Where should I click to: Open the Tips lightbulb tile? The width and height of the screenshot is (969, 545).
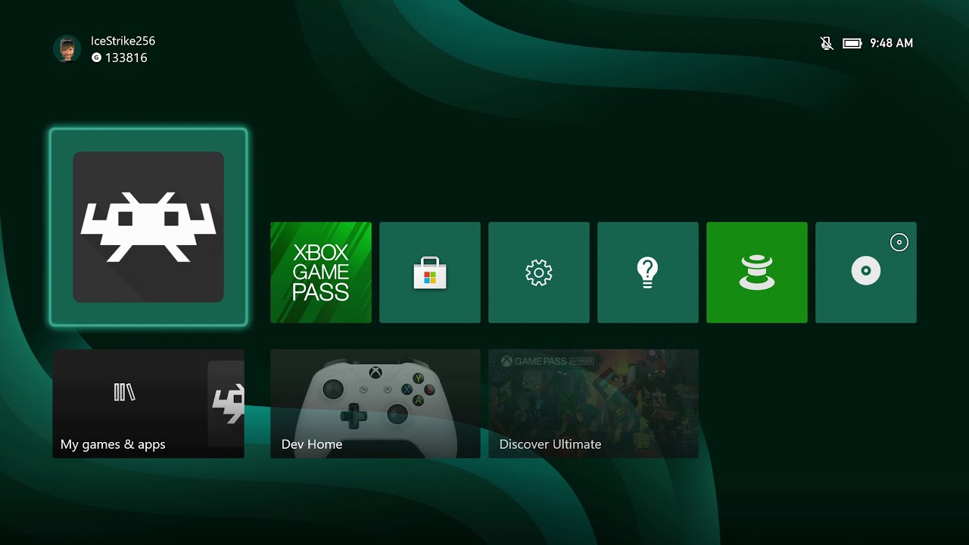648,272
